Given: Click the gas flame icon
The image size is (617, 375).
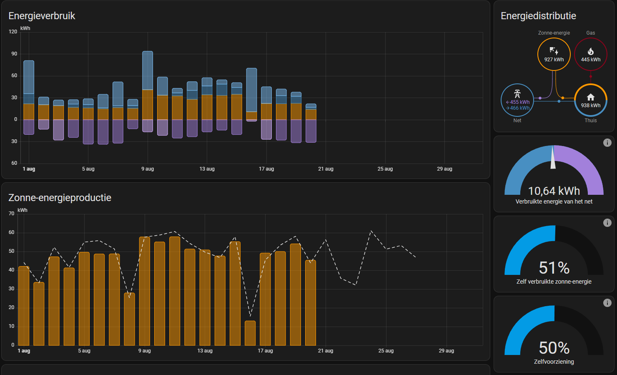Looking at the screenshot, I should [590, 51].
